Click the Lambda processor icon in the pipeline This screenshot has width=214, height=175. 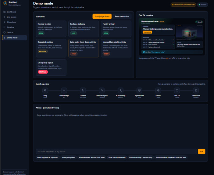click(83, 90)
